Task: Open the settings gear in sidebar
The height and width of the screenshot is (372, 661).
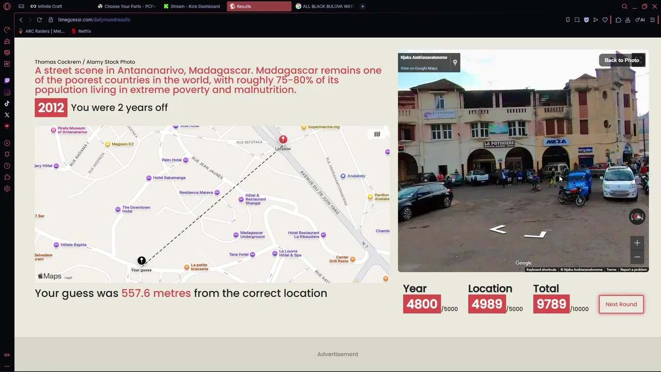Action: (x=7, y=189)
